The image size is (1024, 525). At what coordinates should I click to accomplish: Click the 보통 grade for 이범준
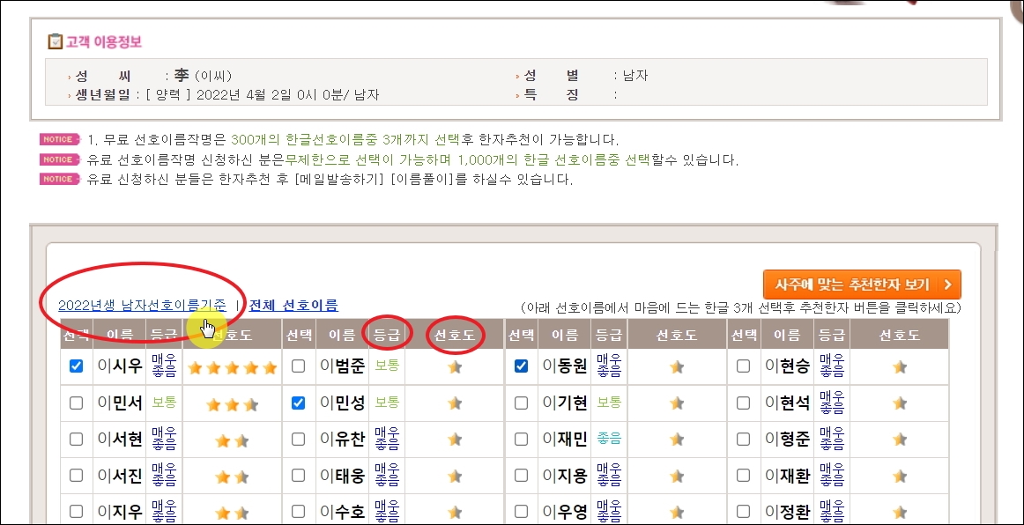[x=387, y=366]
